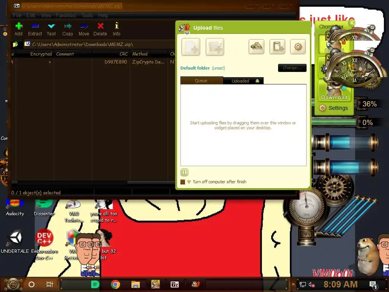Open ChomikBox widget Settings

tap(334, 108)
